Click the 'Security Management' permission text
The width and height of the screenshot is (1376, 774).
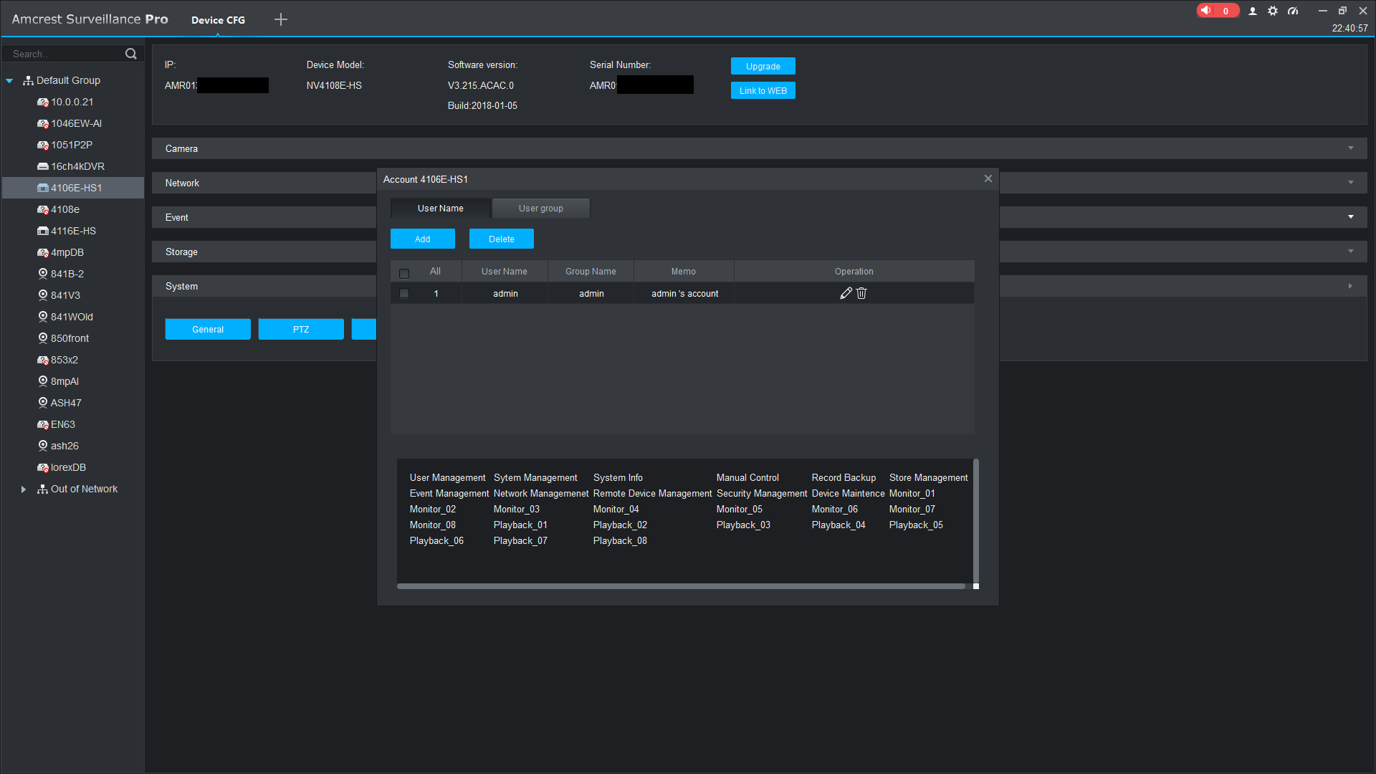tap(762, 494)
